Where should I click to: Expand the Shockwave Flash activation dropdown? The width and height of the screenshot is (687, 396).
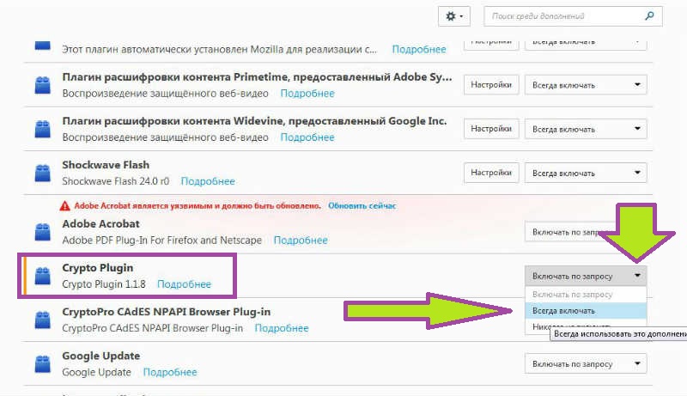[586, 173]
